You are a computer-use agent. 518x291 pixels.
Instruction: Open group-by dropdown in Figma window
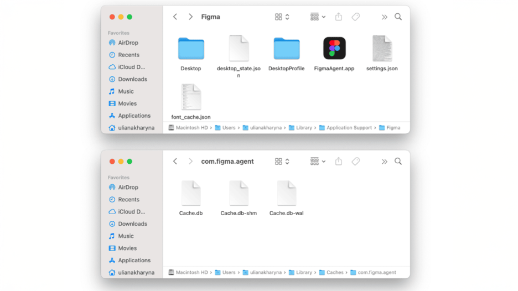[x=318, y=17]
